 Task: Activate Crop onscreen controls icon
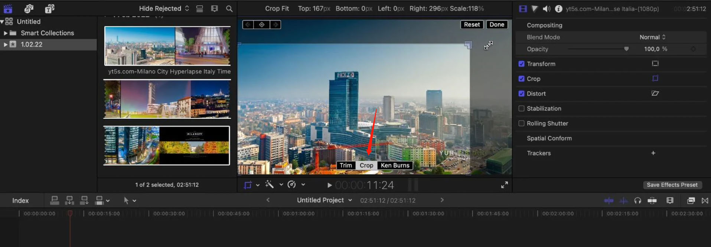655,78
